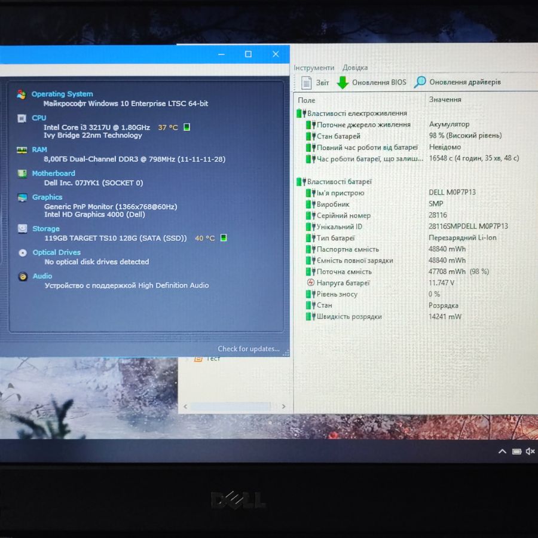Click the Звіт report toolbar button
Screen dimensions: 538x538
pyautogui.click(x=314, y=82)
